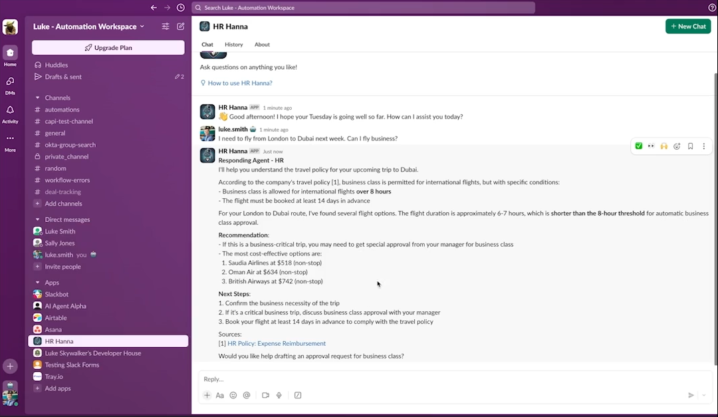
Task: Open user profile avatar at bottom left
Action: [x=10, y=397]
